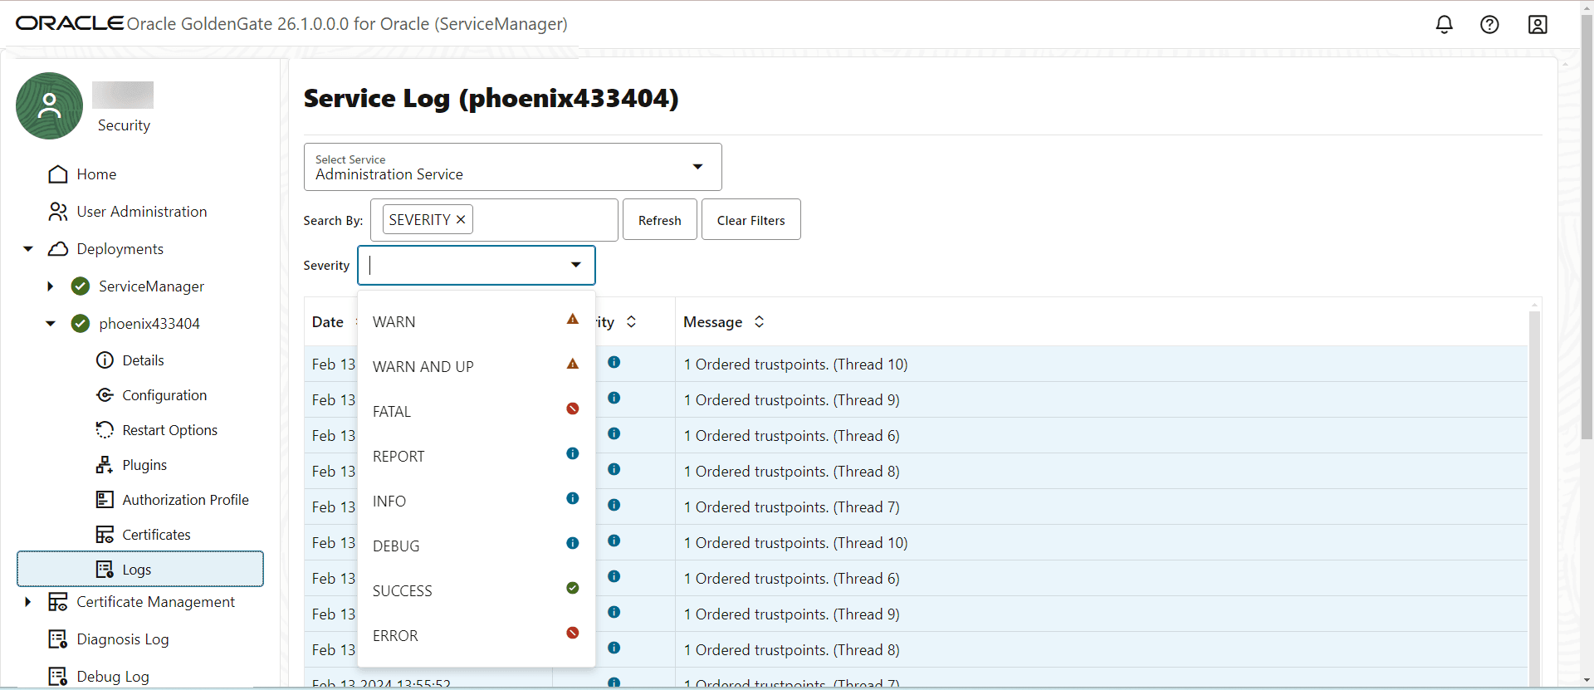Choose DEBUG severity option
This screenshot has height=690, width=1594.
tap(477, 546)
